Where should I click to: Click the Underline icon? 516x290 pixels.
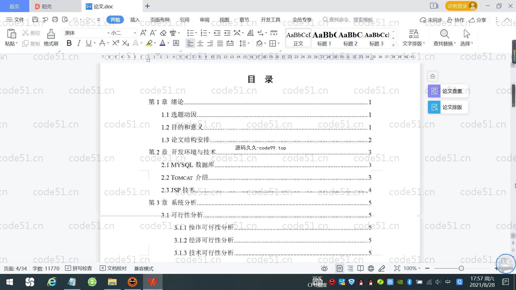(88, 43)
